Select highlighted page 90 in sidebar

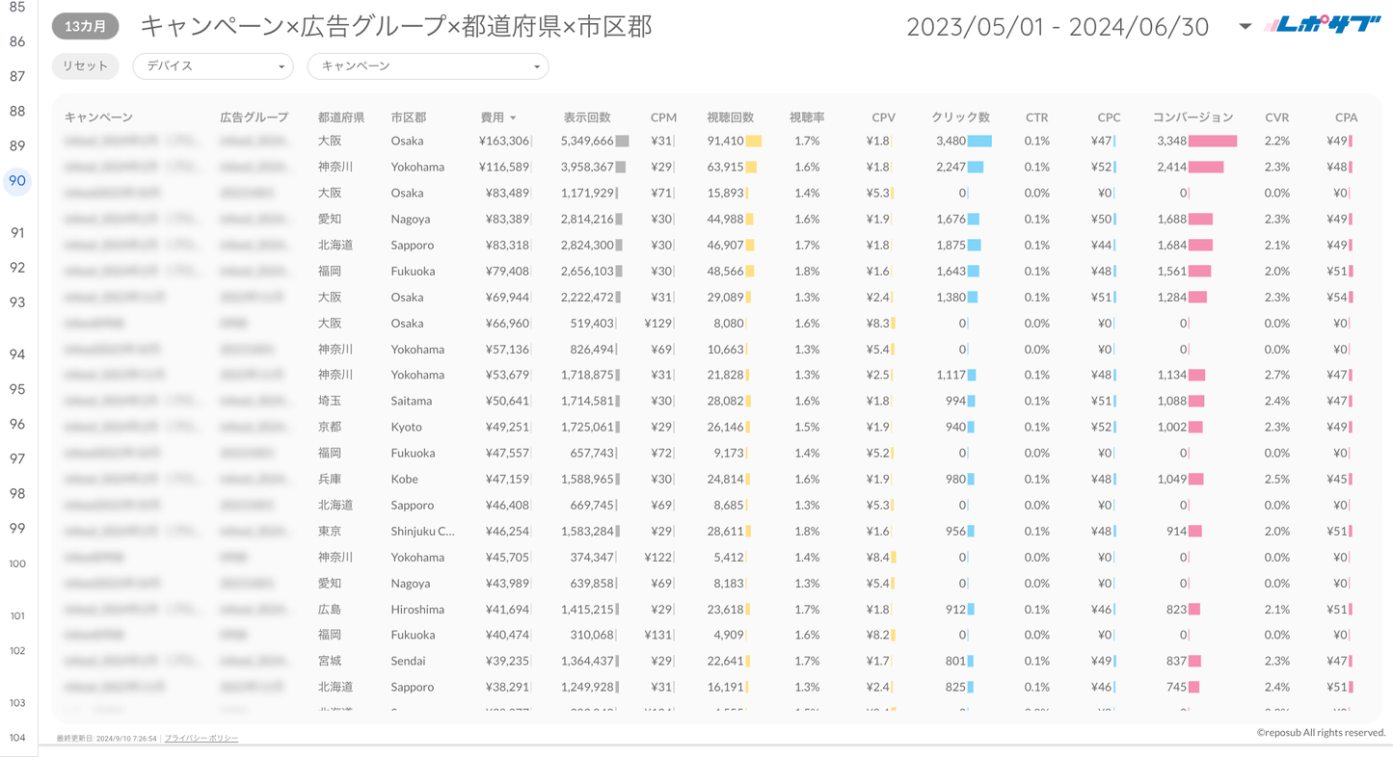(17, 180)
